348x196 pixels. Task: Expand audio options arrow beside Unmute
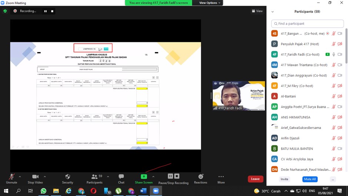point(20,176)
